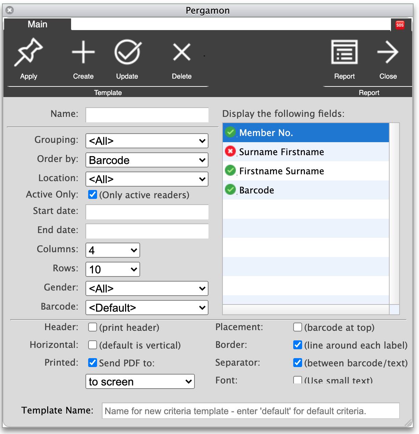Toggle red X icon beside Surname Firstname
The image size is (419, 434).
230,151
